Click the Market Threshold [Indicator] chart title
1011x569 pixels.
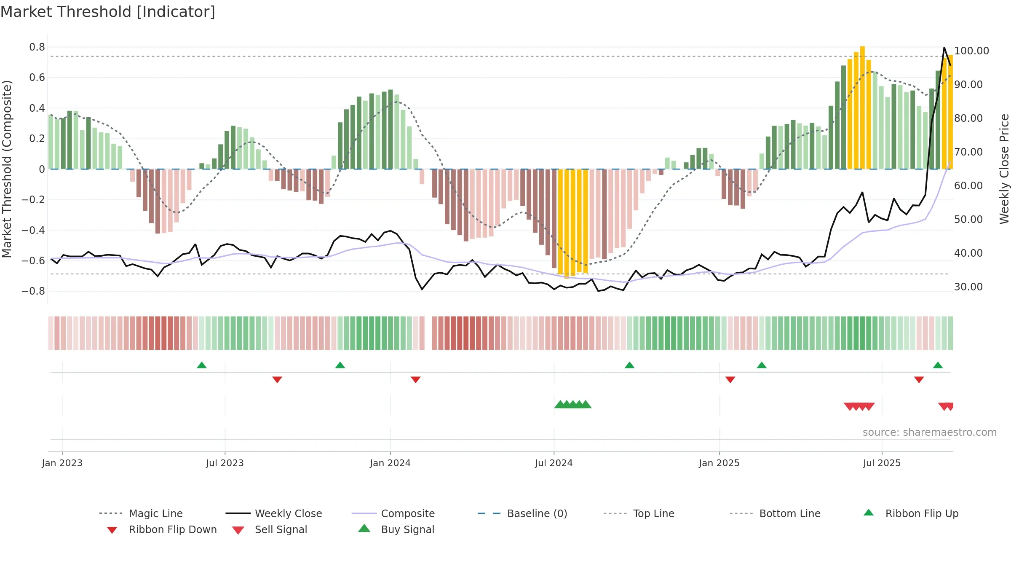pos(108,12)
